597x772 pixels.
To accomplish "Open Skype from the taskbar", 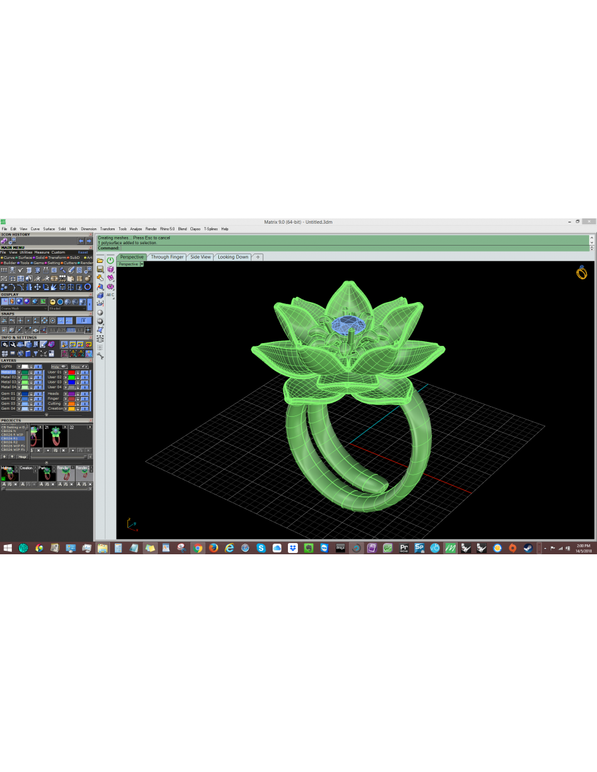I will [x=261, y=548].
